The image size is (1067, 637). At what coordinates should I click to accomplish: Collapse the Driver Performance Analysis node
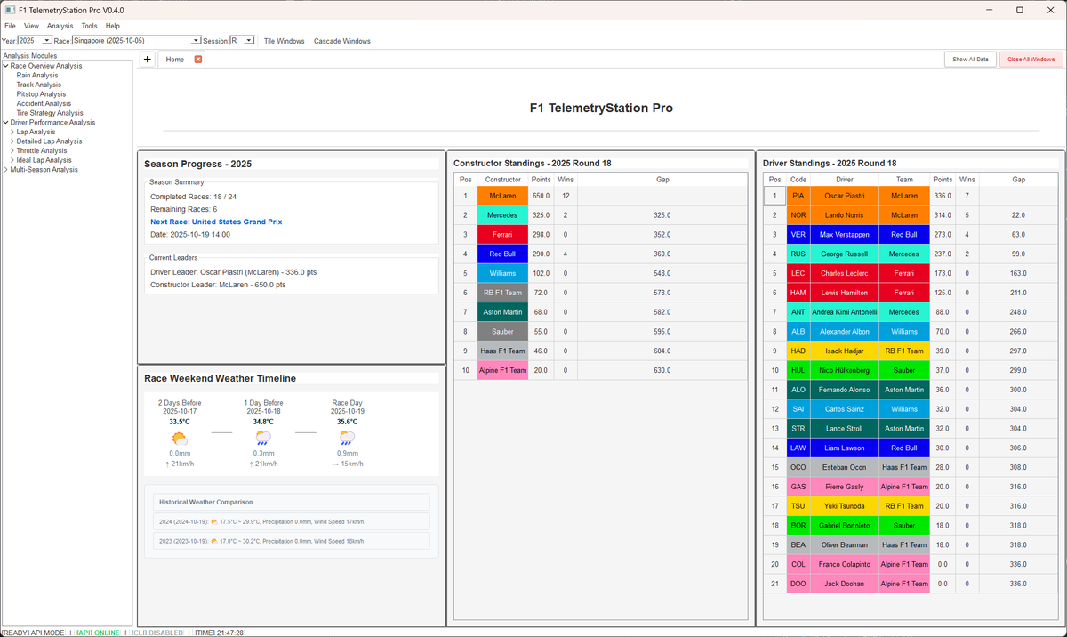(6, 123)
